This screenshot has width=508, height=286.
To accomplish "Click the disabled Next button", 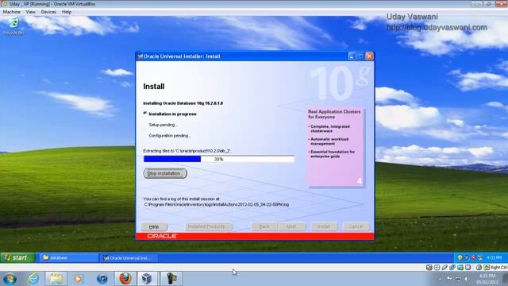I will click(291, 226).
